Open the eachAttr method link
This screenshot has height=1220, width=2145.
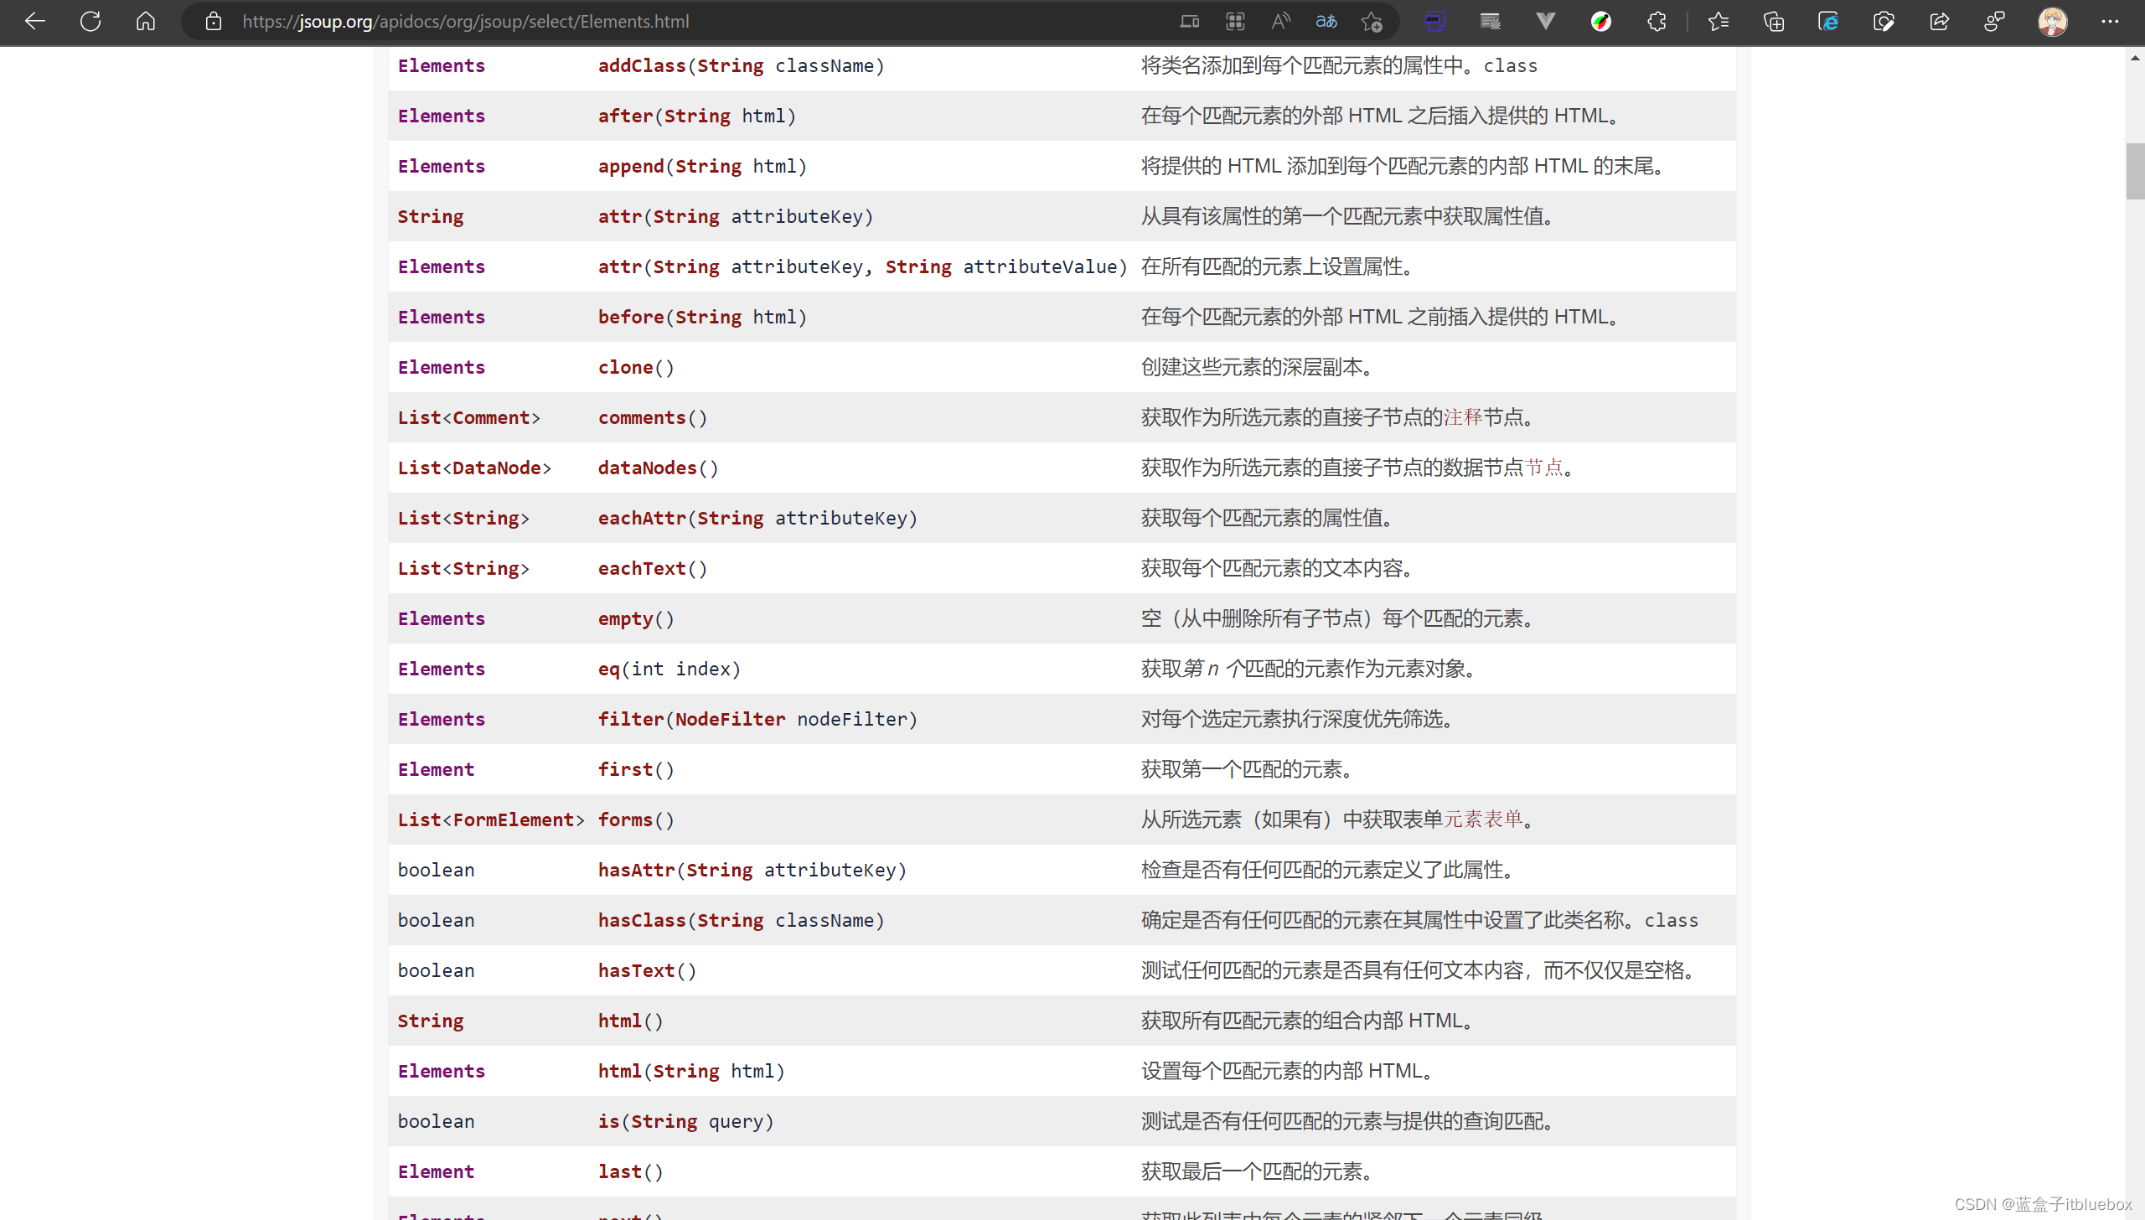[x=642, y=518]
